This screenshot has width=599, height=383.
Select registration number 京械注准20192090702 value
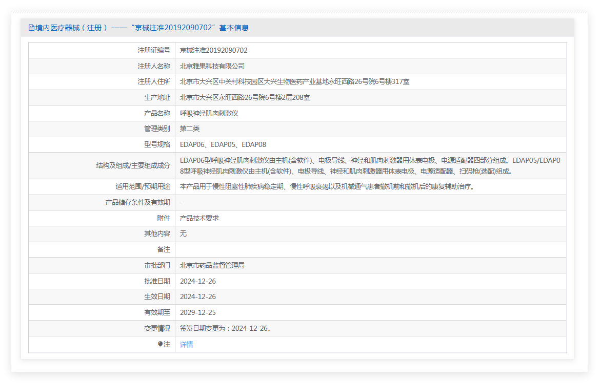[213, 50]
